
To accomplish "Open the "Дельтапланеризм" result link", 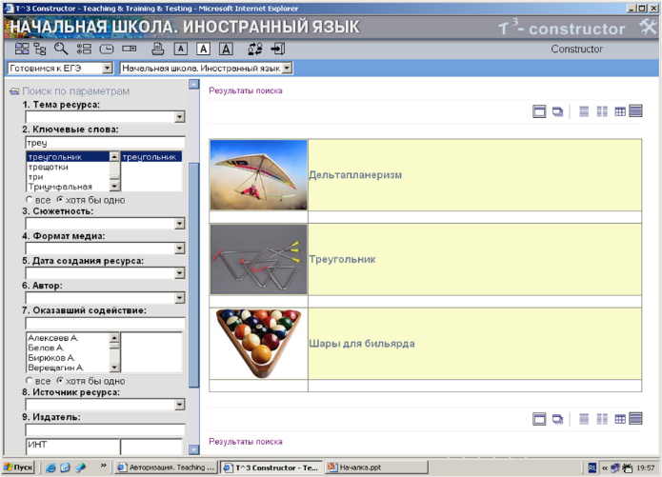I will [355, 175].
